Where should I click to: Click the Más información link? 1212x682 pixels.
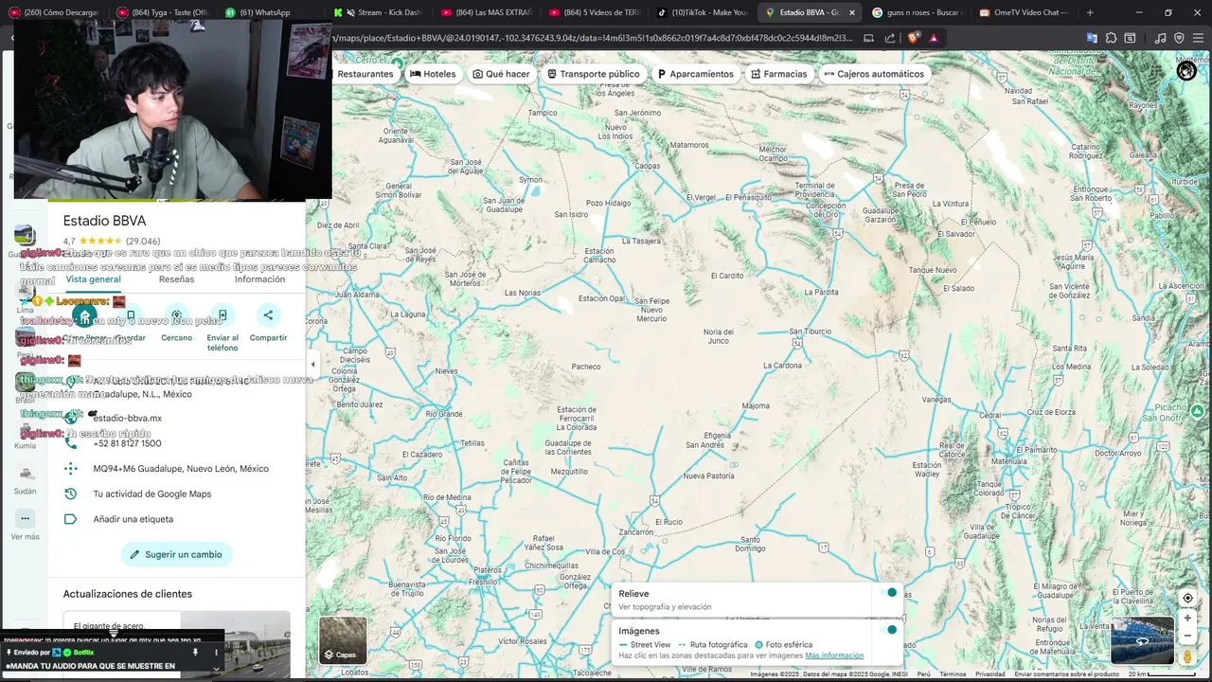[x=834, y=655]
